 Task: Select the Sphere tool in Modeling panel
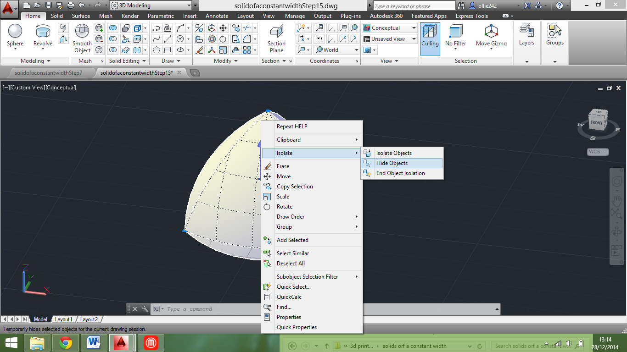15,35
